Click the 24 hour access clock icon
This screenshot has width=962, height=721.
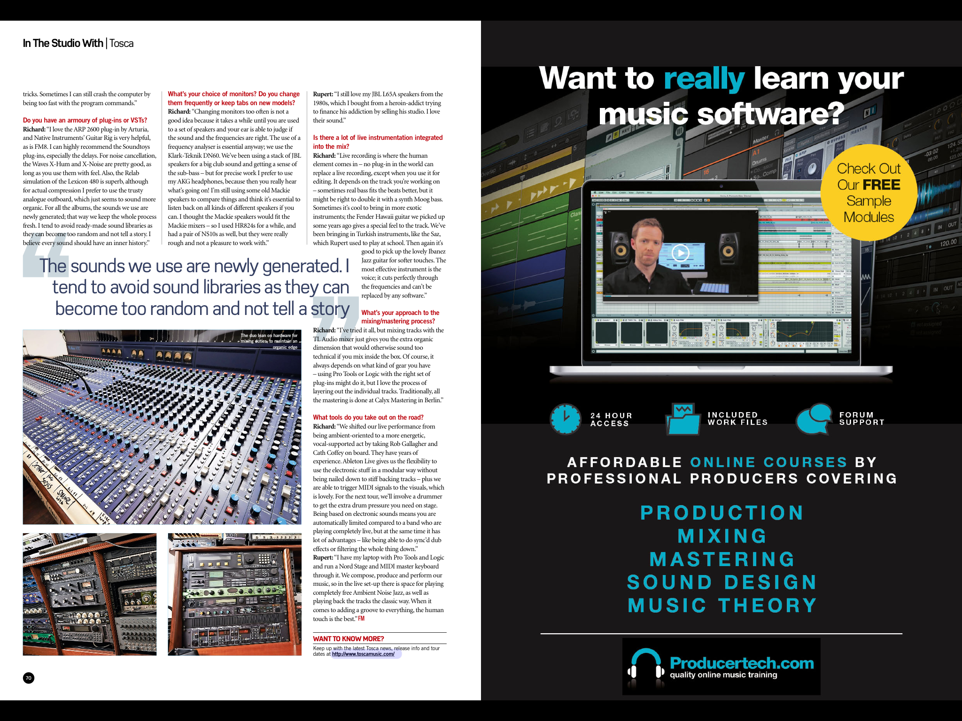pos(566,419)
